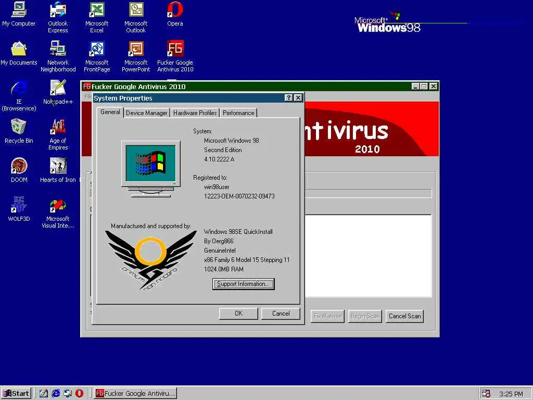Launch Opera browser from desktop
This screenshot has width=533, height=400.
175,14
